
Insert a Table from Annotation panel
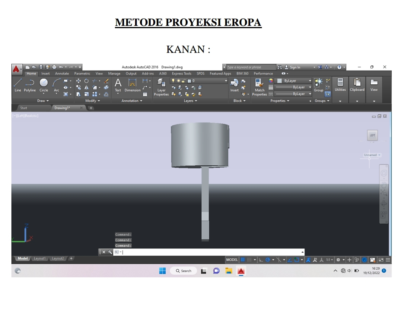click(145, 94)
